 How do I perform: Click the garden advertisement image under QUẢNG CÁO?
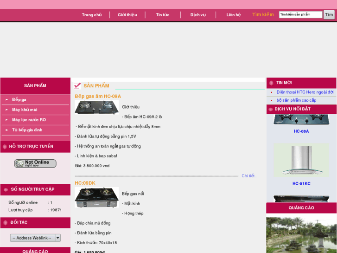tap(301, 235)
